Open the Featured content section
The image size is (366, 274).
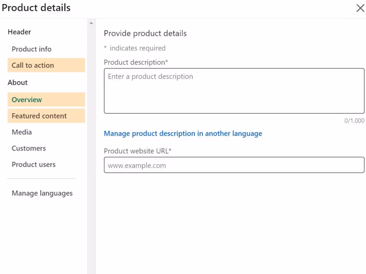(x=39, y=116)
